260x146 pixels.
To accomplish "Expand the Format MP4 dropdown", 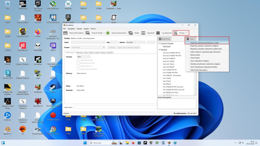I will pyautogui.click(x=83, y=57).
